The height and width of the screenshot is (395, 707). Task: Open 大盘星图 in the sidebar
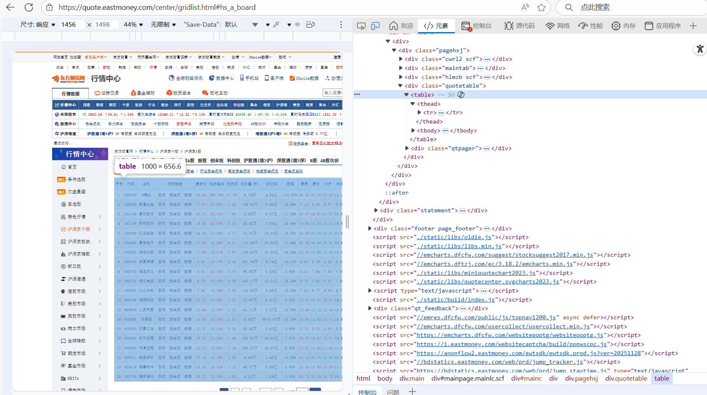tap(71, 192)
